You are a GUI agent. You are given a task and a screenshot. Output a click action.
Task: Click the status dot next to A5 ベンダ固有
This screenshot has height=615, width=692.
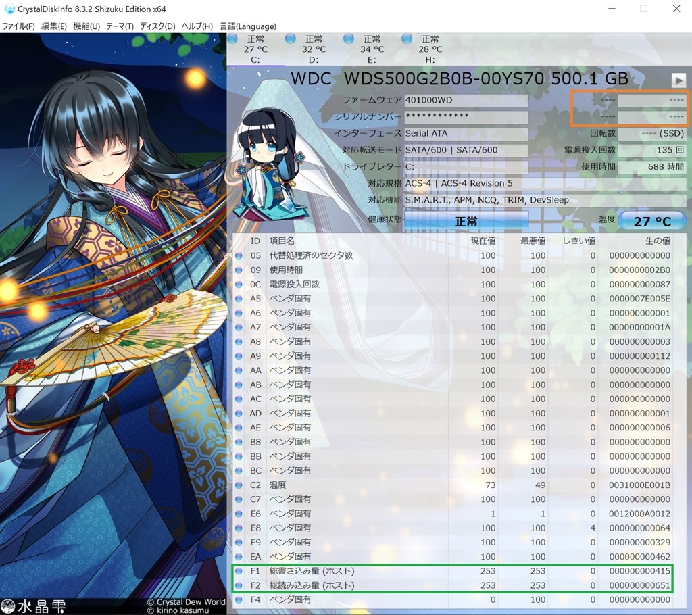pos(239,298)
